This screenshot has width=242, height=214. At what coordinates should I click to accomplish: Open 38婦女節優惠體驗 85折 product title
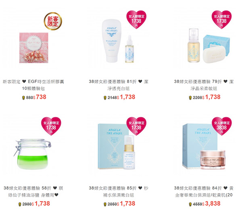tap(119, 191)
